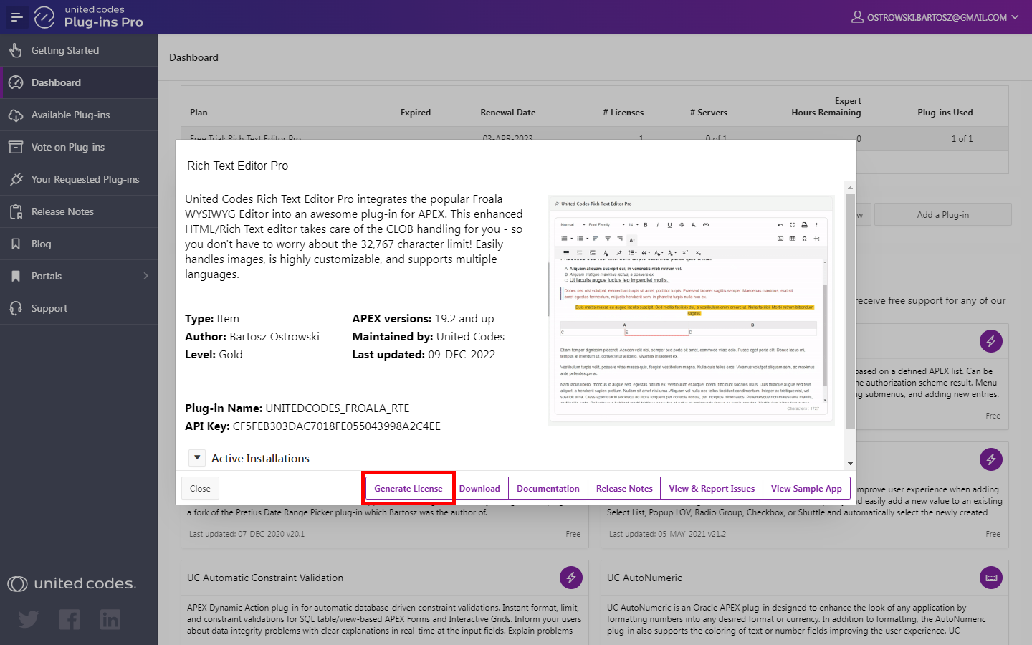
Task: Click the UC AutoNumeric card title
Action: pyautogui.click(x=644, y=578)
